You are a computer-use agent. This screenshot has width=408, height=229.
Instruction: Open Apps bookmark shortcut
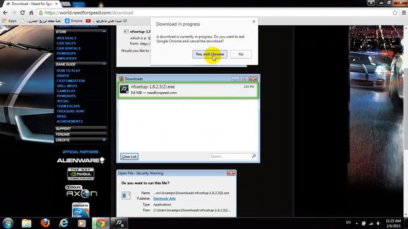(x=10, y=21)
